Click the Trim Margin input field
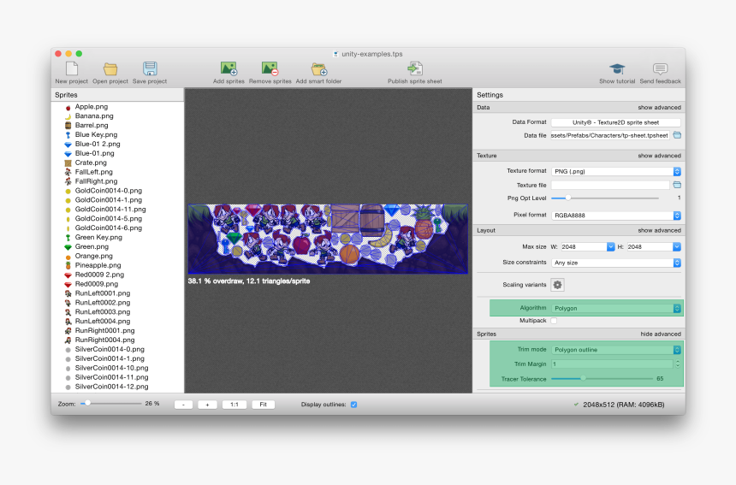This screenshot has height=485, width=736. (612, 364)
